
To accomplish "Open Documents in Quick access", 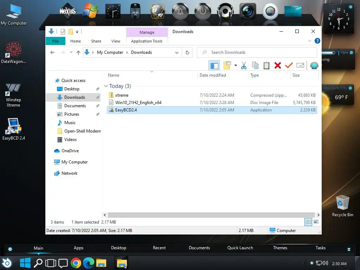I will tap(75, 106).
